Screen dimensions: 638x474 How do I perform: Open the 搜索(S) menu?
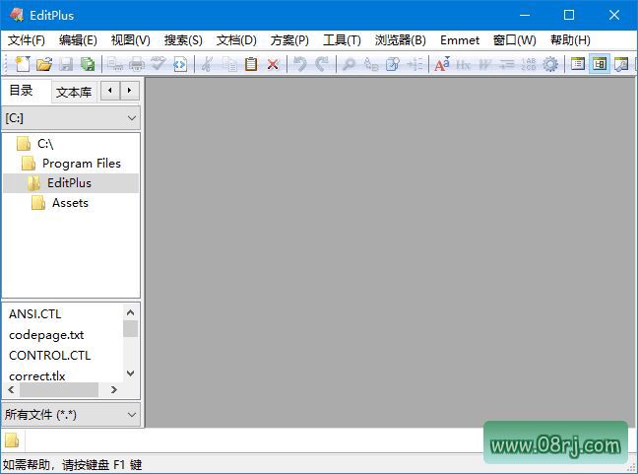tap(183, 40)
